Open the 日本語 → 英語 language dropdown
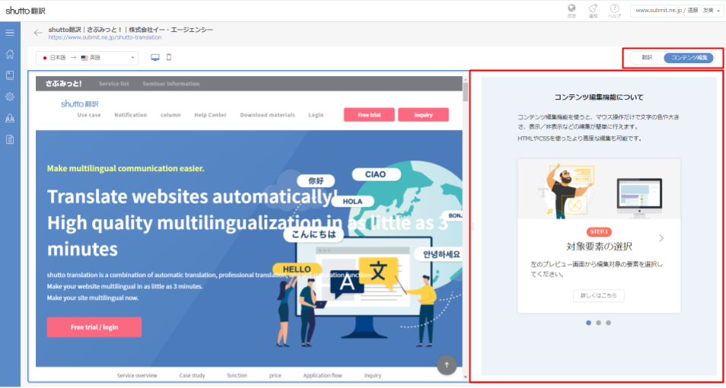Image resolution: width=726 pixels, height=388 pixels. pyautogui.click(x=87, y=58)
